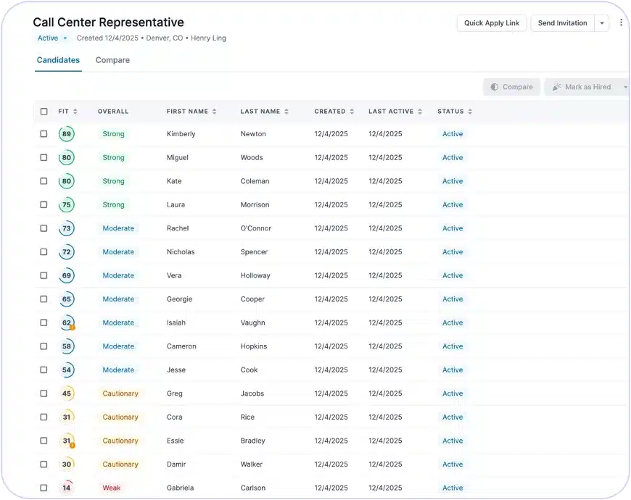Tick Laura Morrison's checkbox
Viewport: 631px width, 500px height.
[44, 204]
